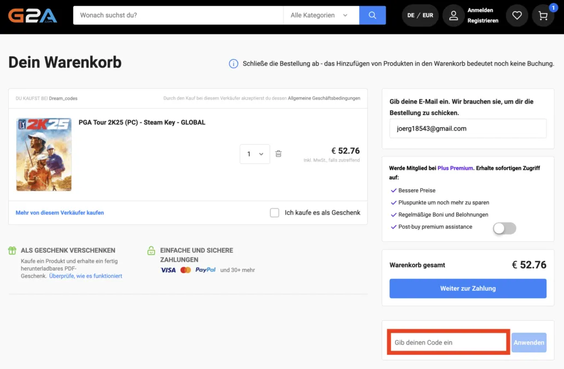This screenshot has height=369, width=564.
Task: Open the wishlist heart icon
Action: [x=517, y=16]
